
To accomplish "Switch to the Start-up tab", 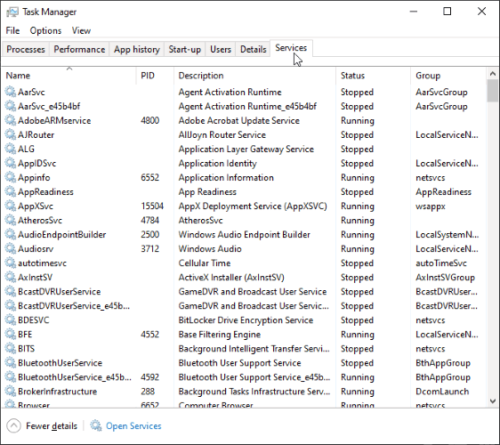I will (185, 50).
